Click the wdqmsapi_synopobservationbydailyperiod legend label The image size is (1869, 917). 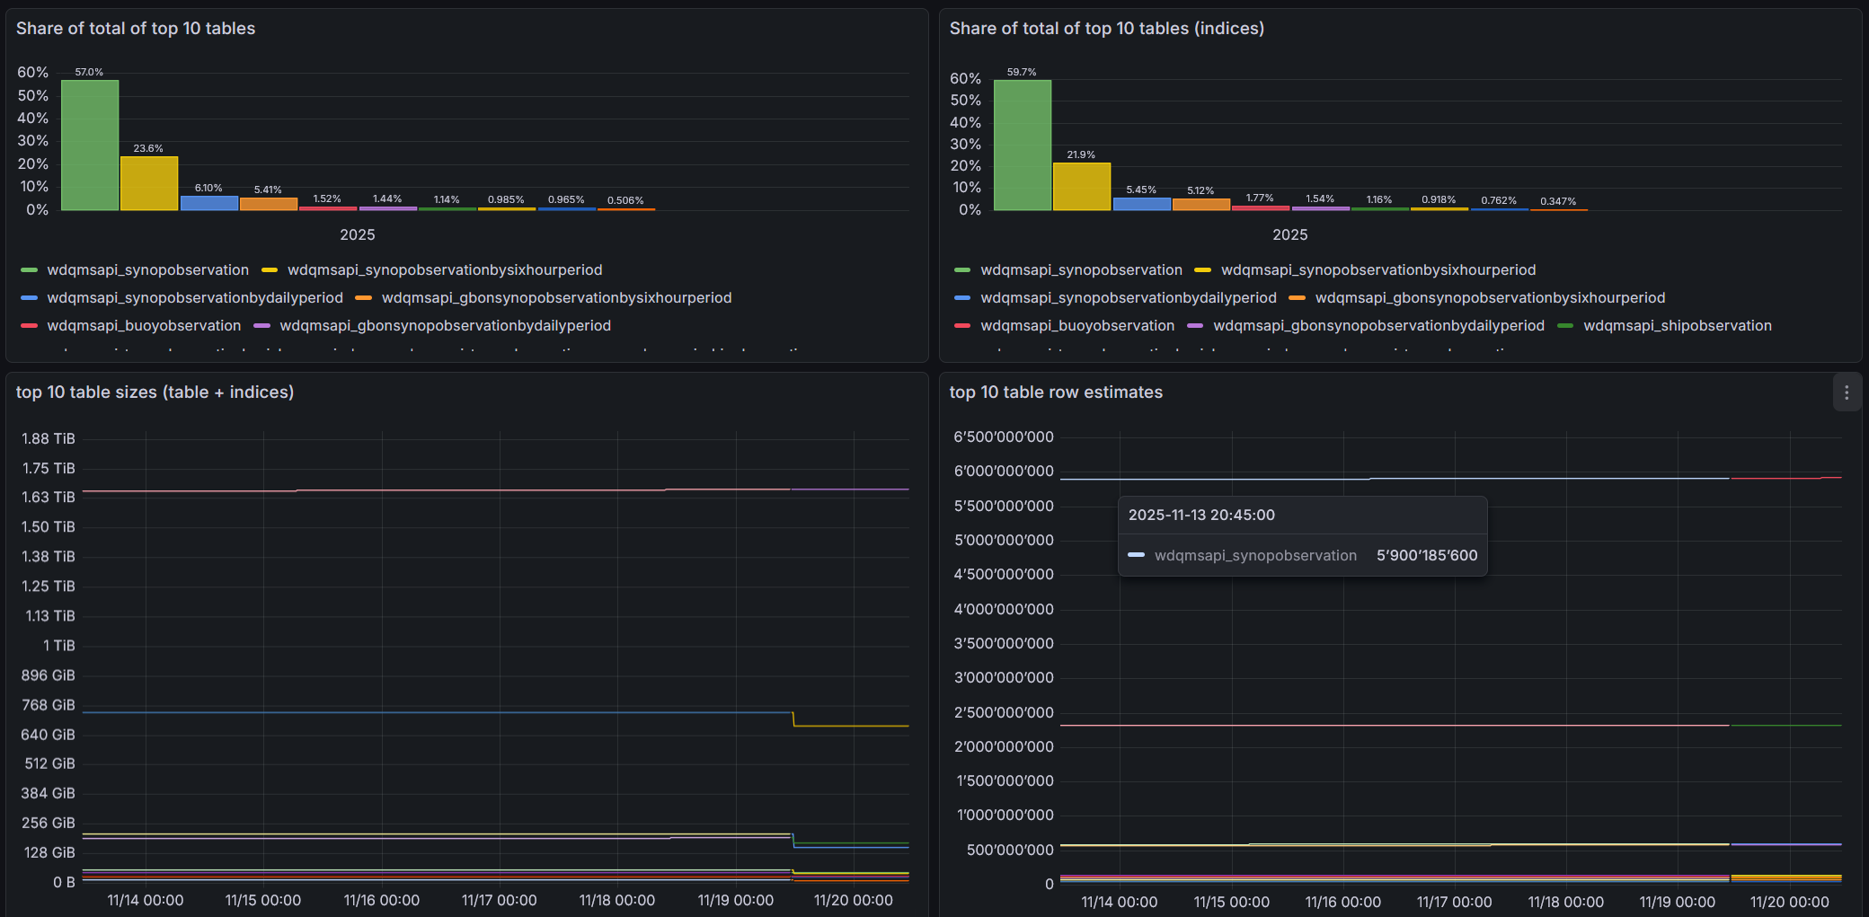(x=194, y=297)
